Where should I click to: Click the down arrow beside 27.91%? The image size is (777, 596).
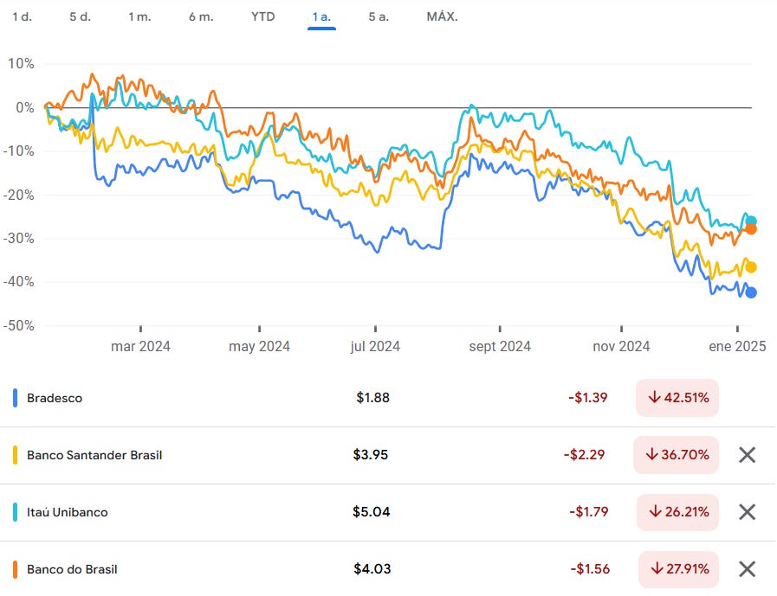(x=657, y=568)
